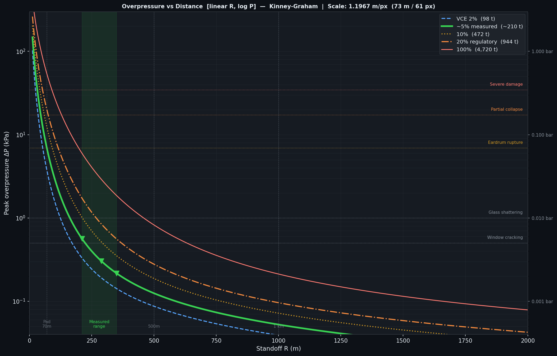Viewport: 557px width, 356px height.
Task: Click the lowest green triangle marker on the measured curve
Action: point(117,273)
